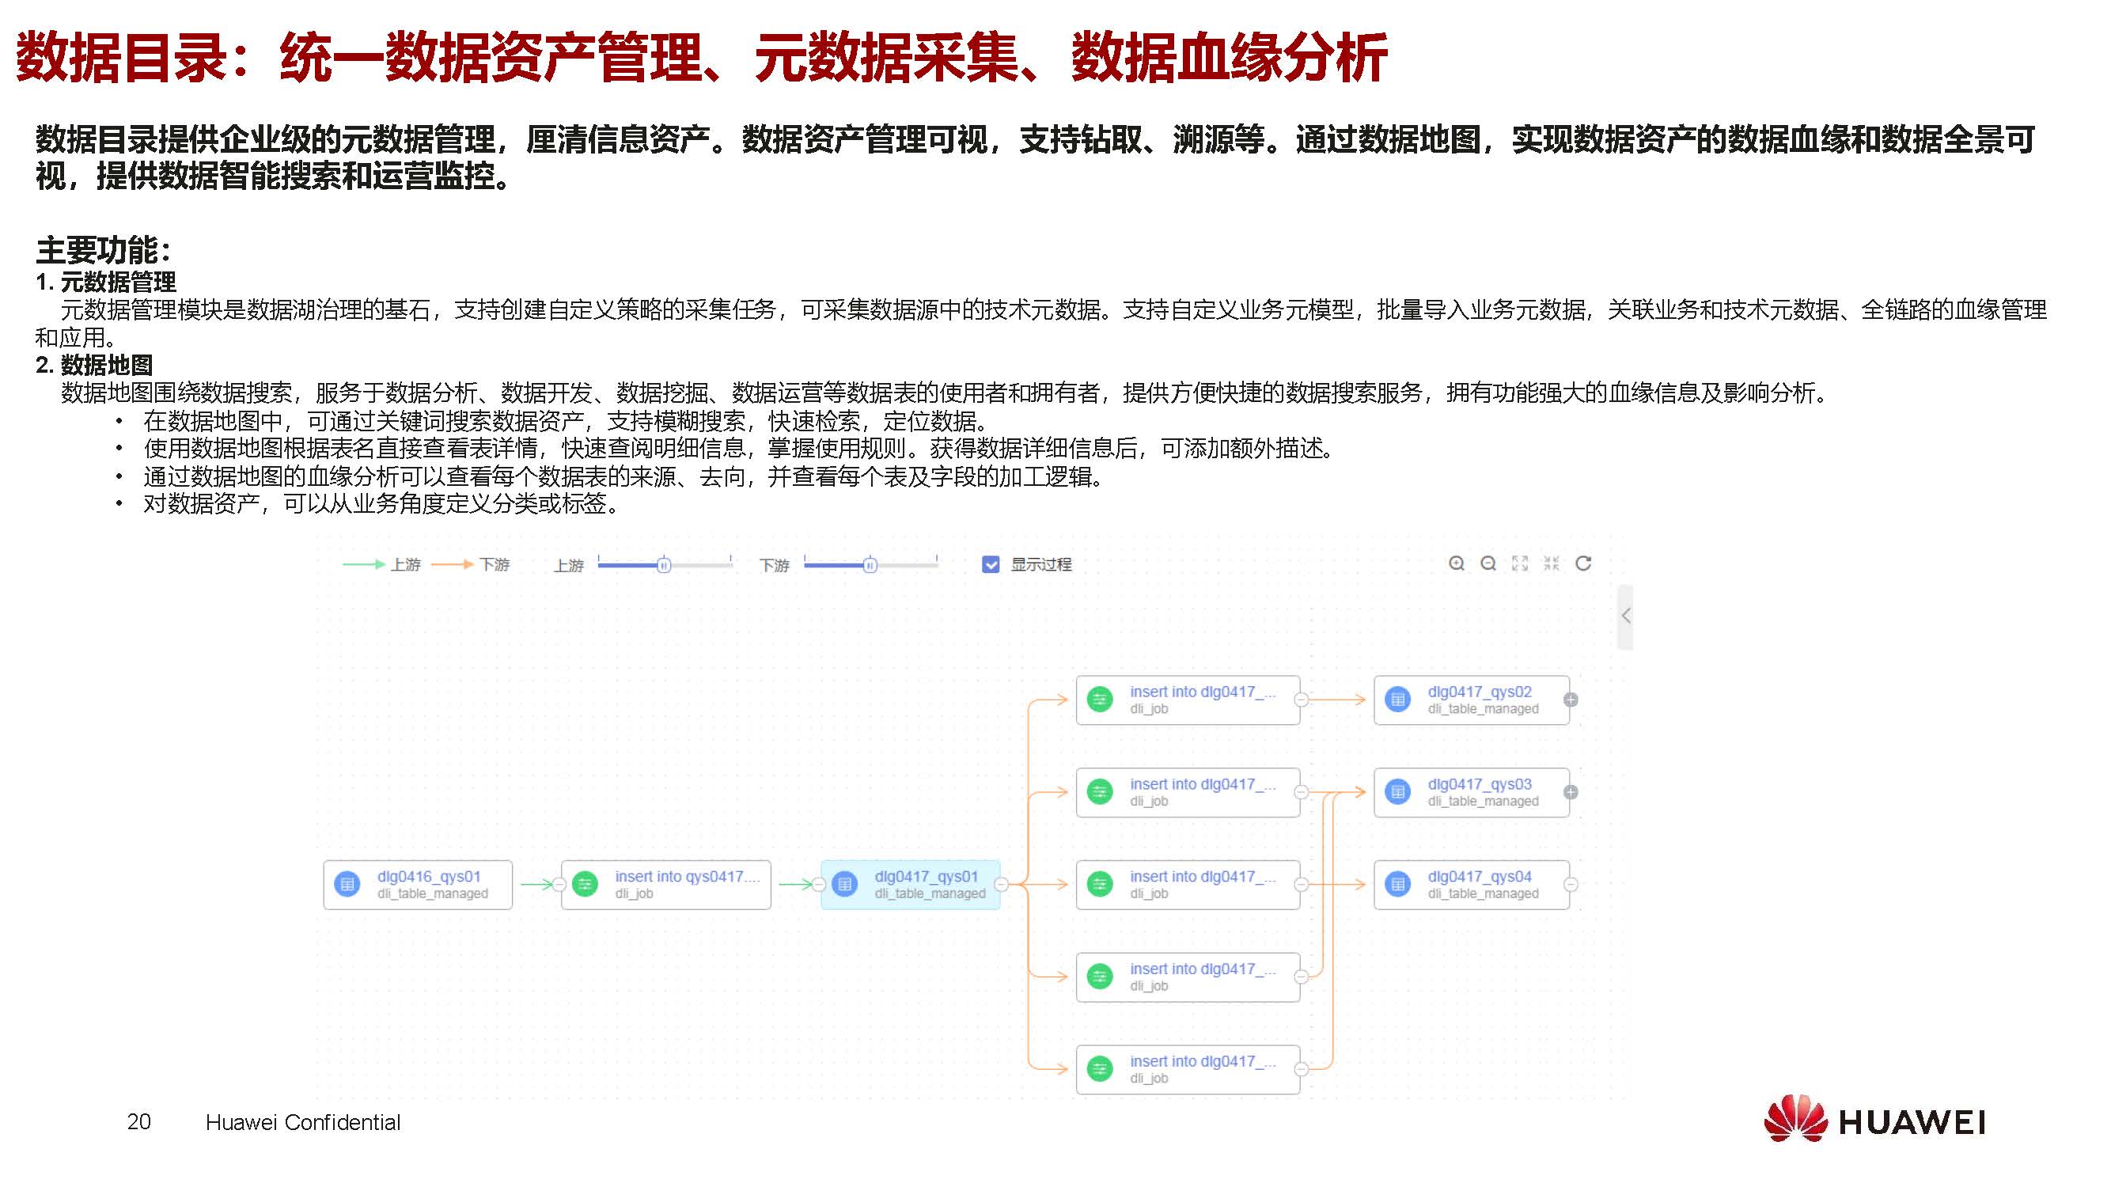
Task: Expand plus button on dlg0417_qys02 node
Action: point(1570,700)
